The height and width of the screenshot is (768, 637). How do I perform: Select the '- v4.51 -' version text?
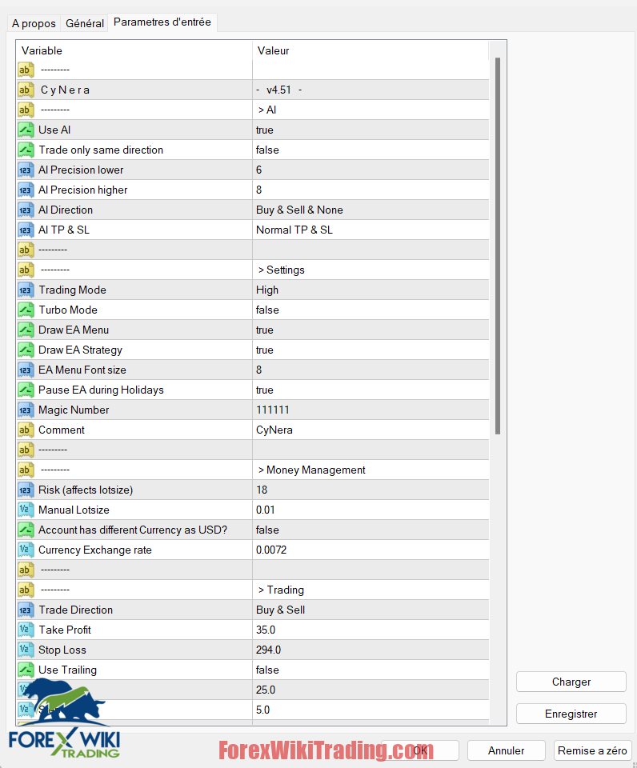point(279,90)
